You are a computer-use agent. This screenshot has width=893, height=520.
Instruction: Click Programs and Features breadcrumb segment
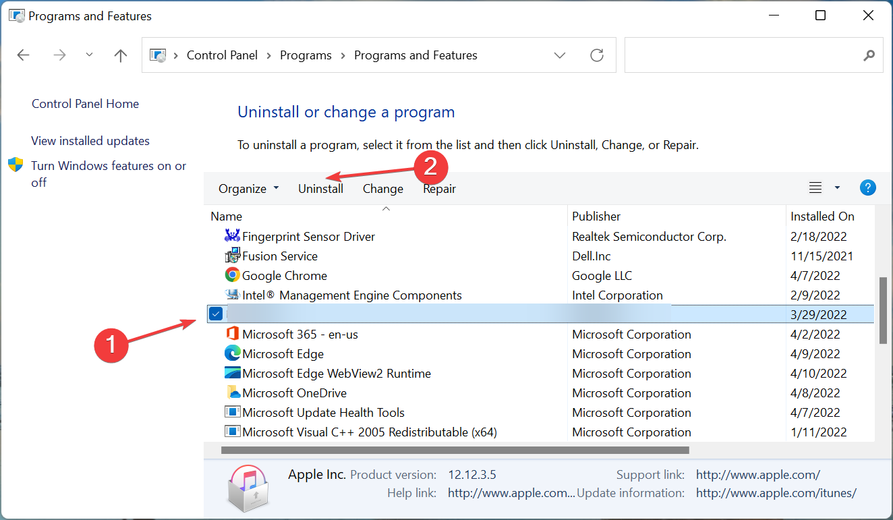pyautogui.click(x=415, y=55)
